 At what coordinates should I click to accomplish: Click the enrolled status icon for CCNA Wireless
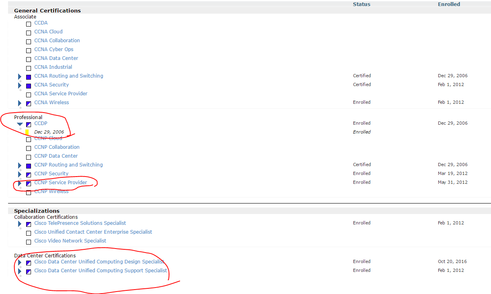click(29, 104)
